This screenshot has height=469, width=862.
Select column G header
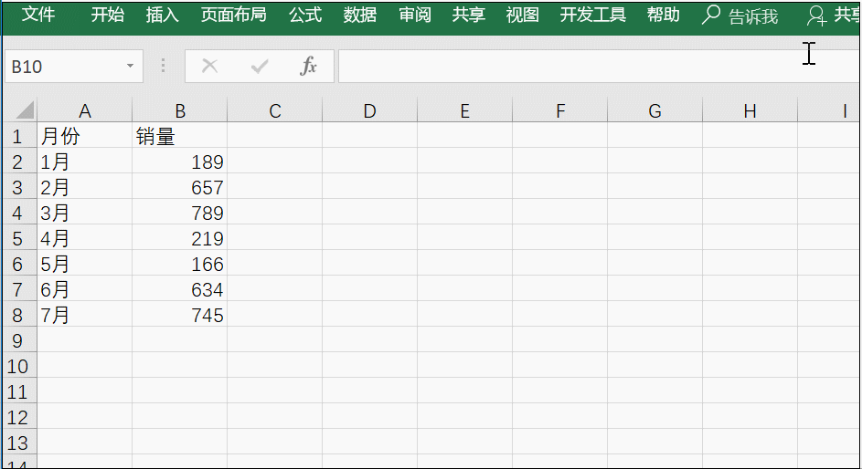pos(654,110)
